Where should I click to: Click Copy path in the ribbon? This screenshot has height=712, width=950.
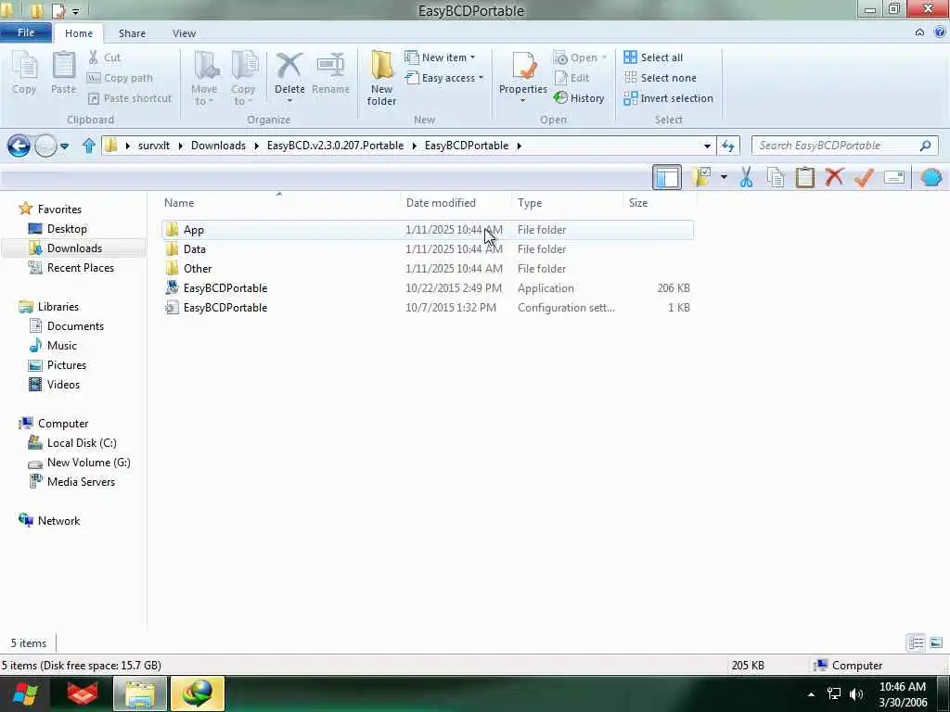point(120,78)
